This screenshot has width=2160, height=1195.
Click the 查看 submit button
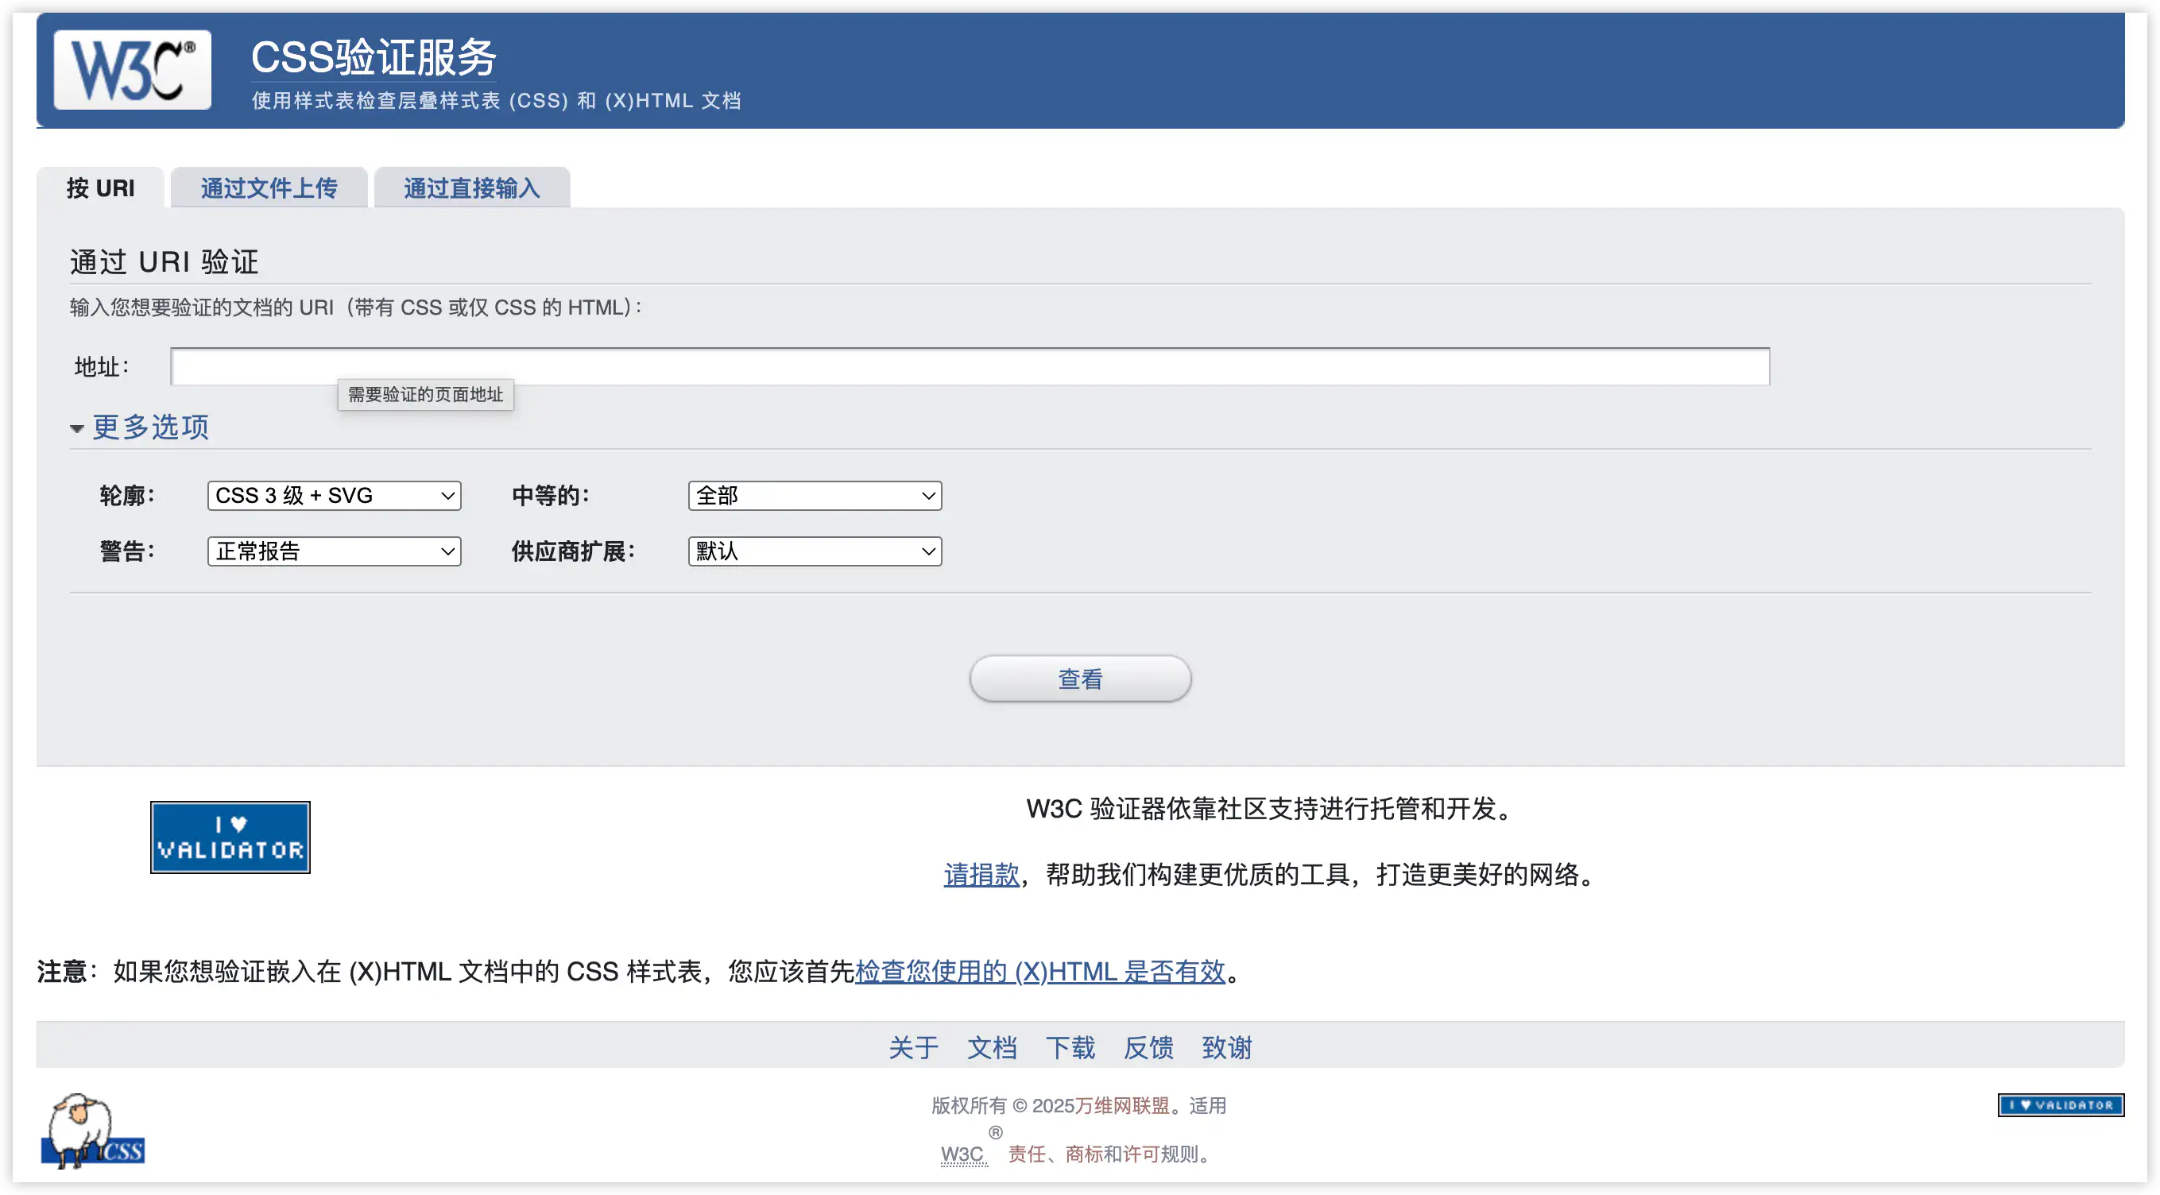point(1080,679)
